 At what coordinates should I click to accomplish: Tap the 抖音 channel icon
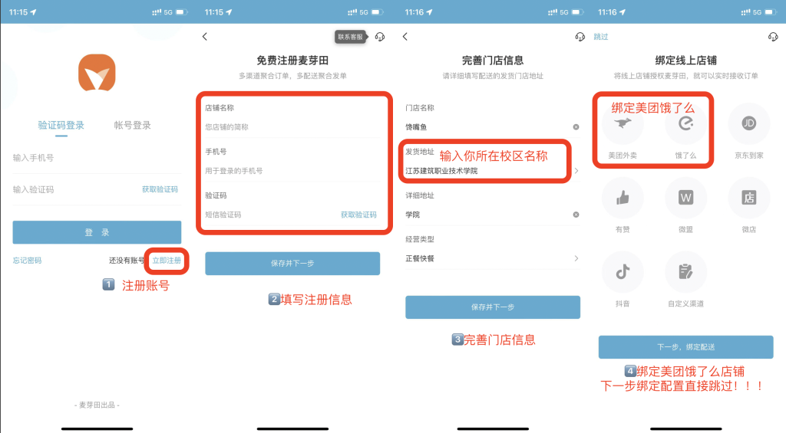[623, 271]
